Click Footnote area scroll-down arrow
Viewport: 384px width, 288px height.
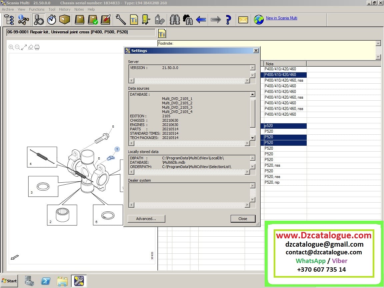click(x=378, y=57)
